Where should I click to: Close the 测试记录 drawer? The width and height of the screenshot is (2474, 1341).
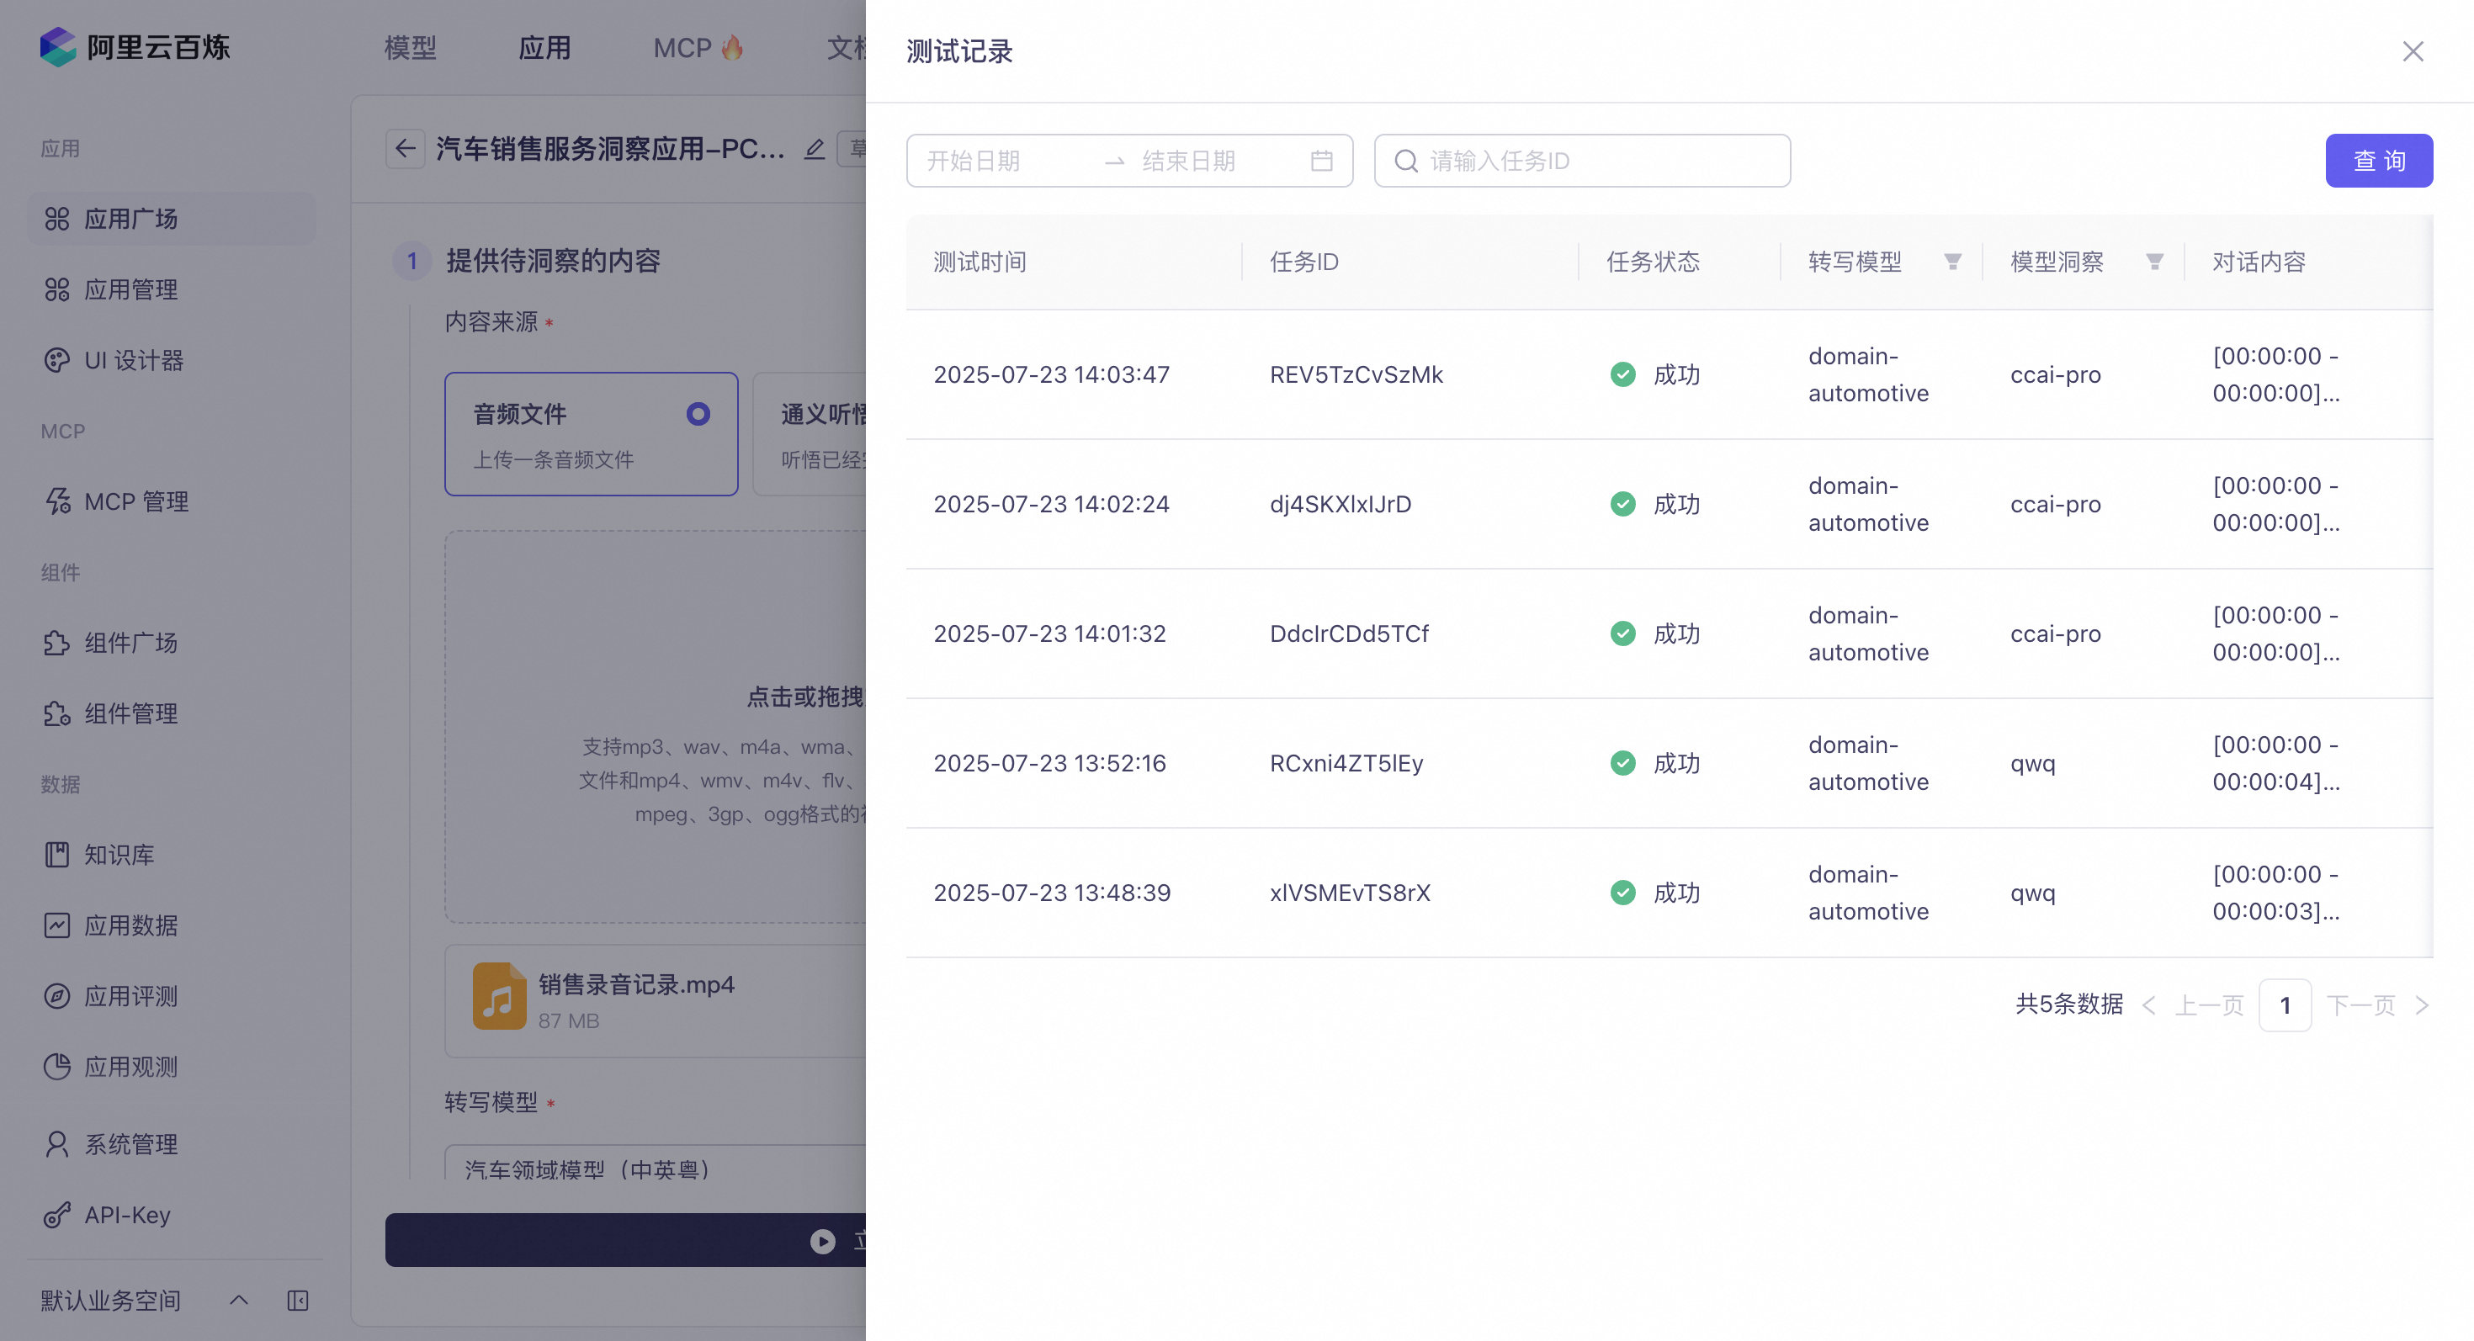[x=2413, y=50]
